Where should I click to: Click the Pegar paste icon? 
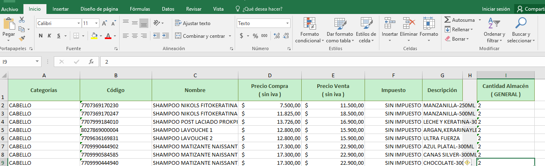pos(9,24)
